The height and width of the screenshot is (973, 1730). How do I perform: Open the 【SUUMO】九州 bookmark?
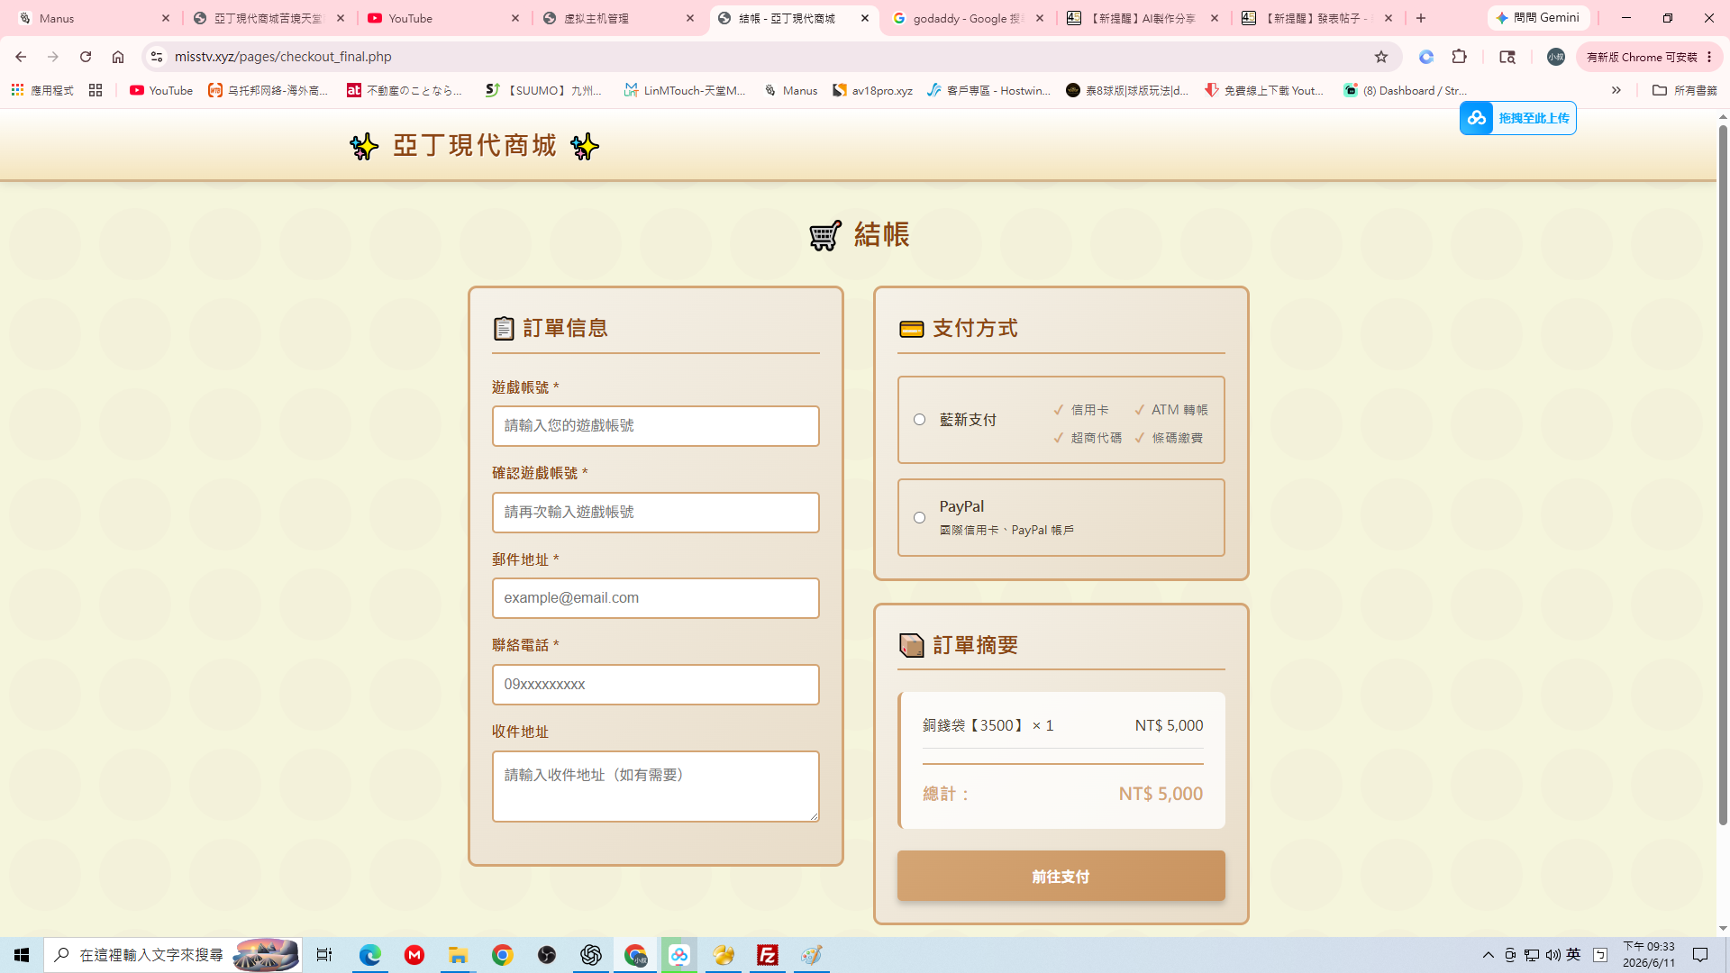(x=544, y=90)
